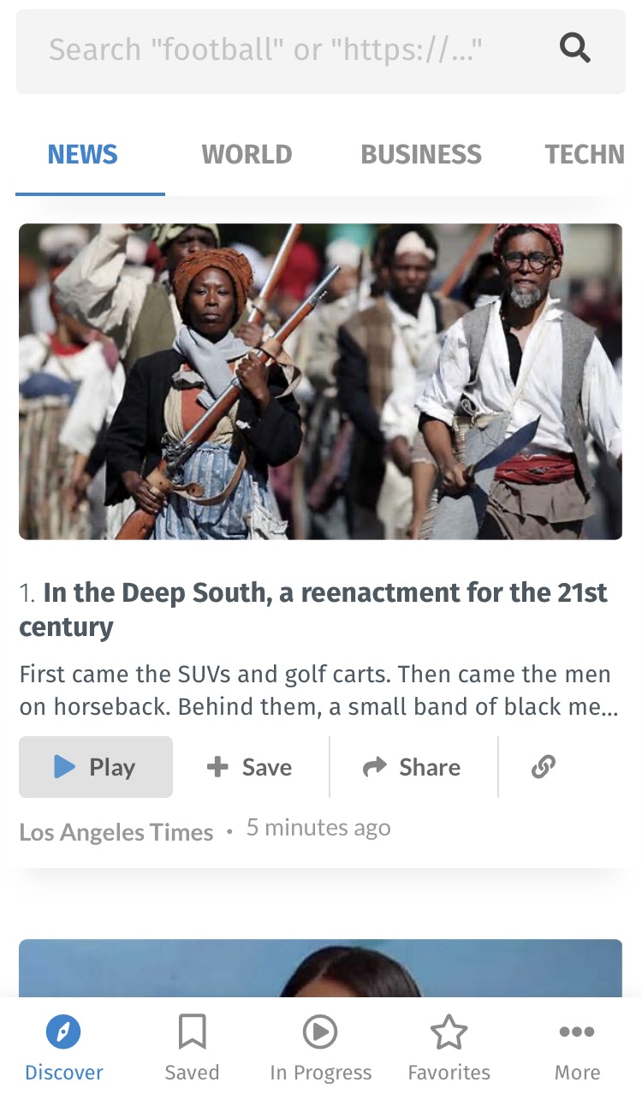Switch to the NEWS tab

click(x=83, y=155)
